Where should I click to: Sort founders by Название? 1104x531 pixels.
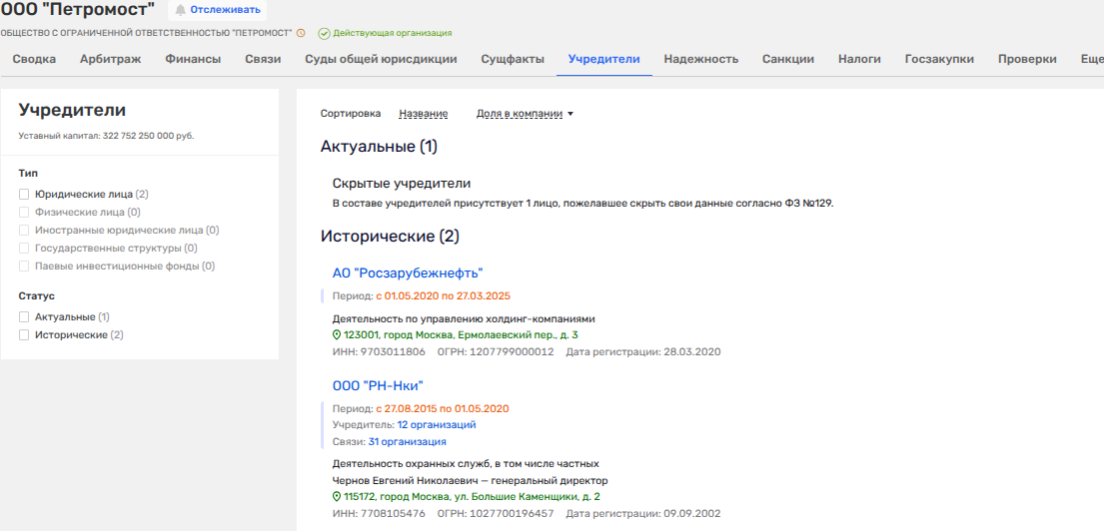pos(423,114)
